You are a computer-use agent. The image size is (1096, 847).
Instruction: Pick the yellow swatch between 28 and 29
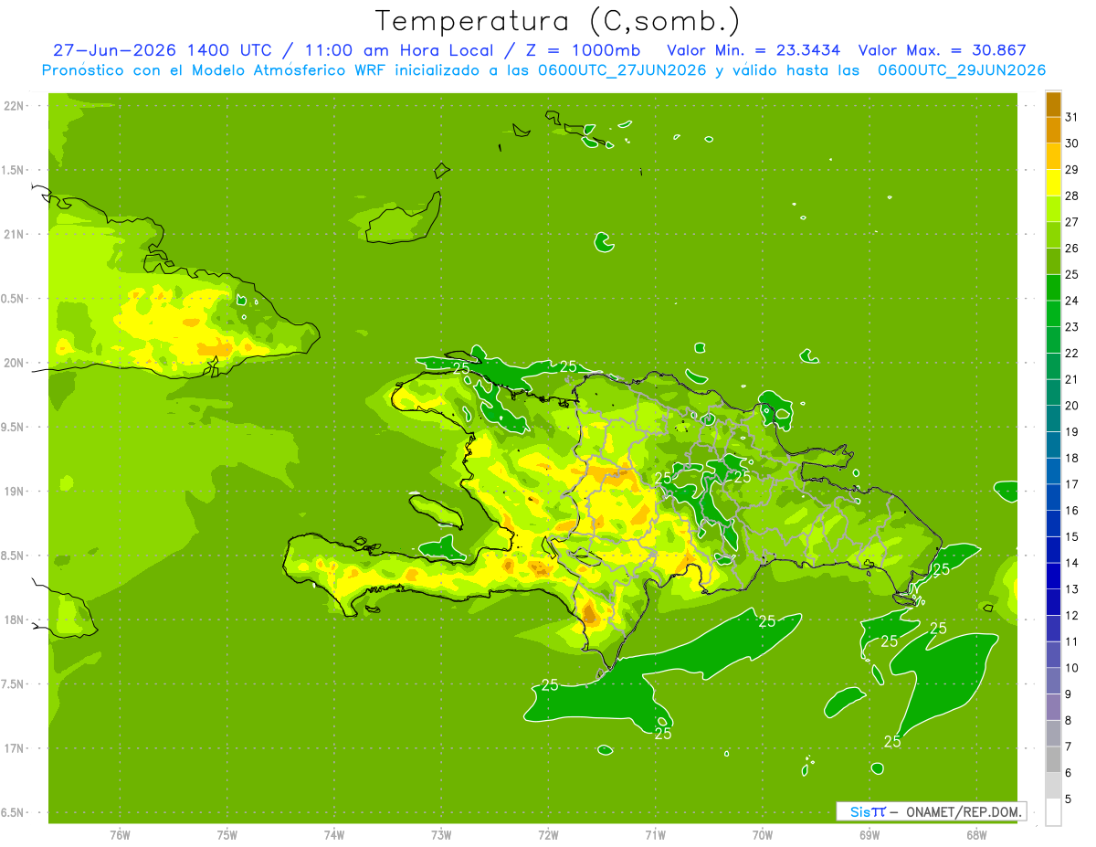1053,183
